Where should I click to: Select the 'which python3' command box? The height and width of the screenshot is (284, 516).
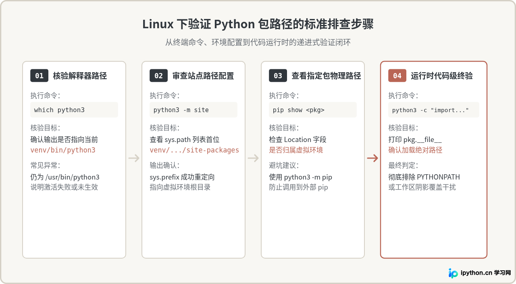coord(74,110)
